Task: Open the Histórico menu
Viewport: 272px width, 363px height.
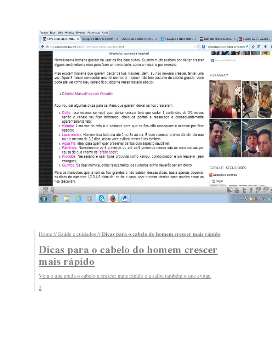Action: (70, 33)
